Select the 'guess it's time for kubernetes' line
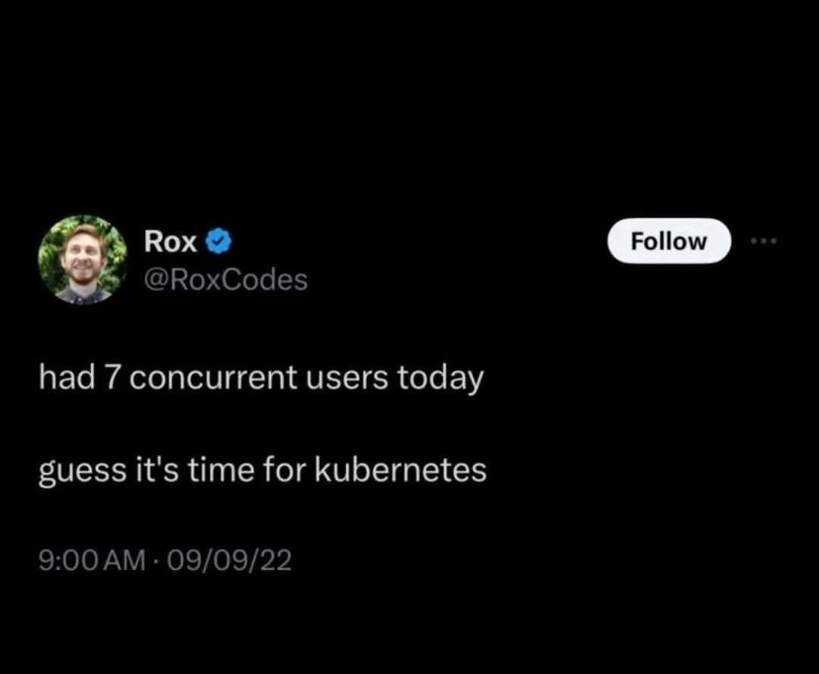Viewport: 819px width, 674px height. (x=262, y=470)
